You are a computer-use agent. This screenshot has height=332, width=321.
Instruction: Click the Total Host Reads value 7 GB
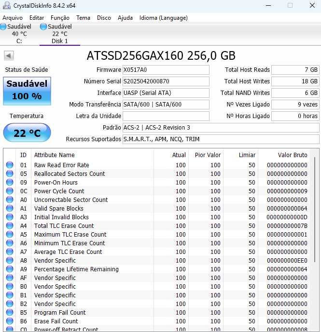click(295, 70)
